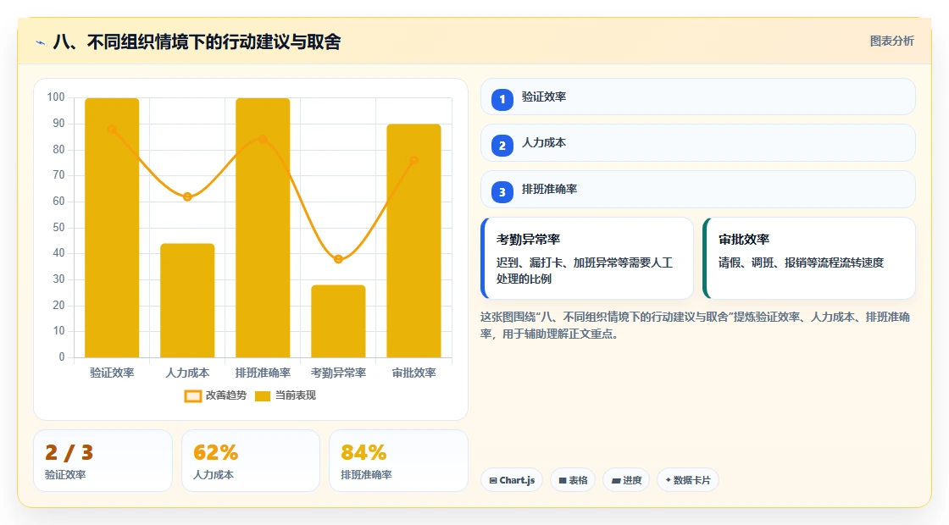Viewport: 949px width, 525px height.
Task: Select the 进度 tag
Action: pyautogui.click(x=626, y=480)
